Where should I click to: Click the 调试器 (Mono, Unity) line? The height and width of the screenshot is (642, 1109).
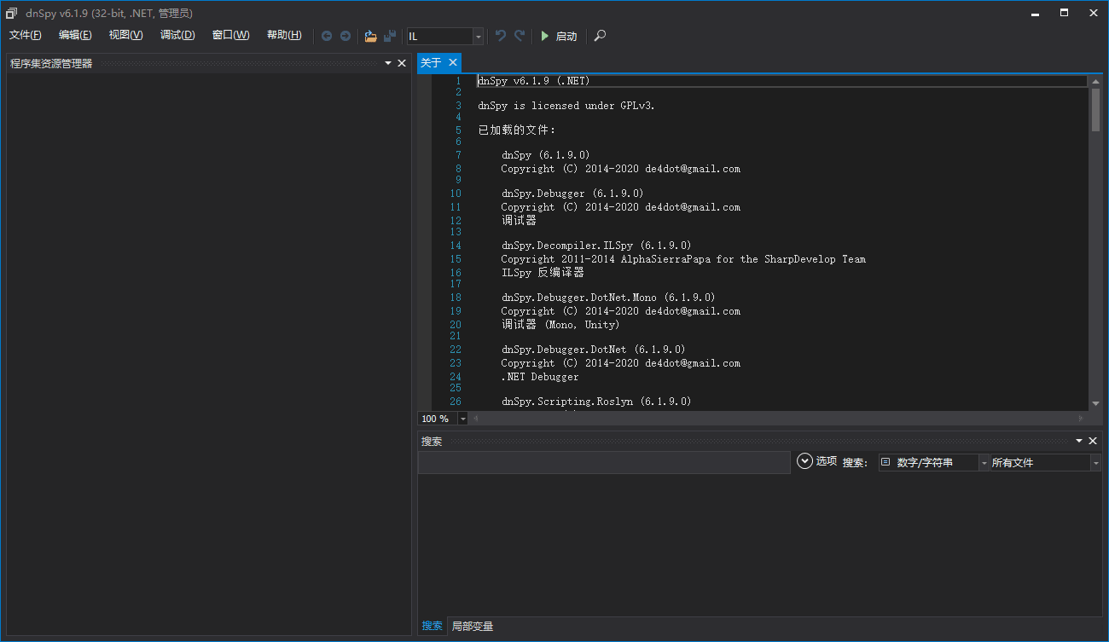pyautogui.click(x=560, y=325)
